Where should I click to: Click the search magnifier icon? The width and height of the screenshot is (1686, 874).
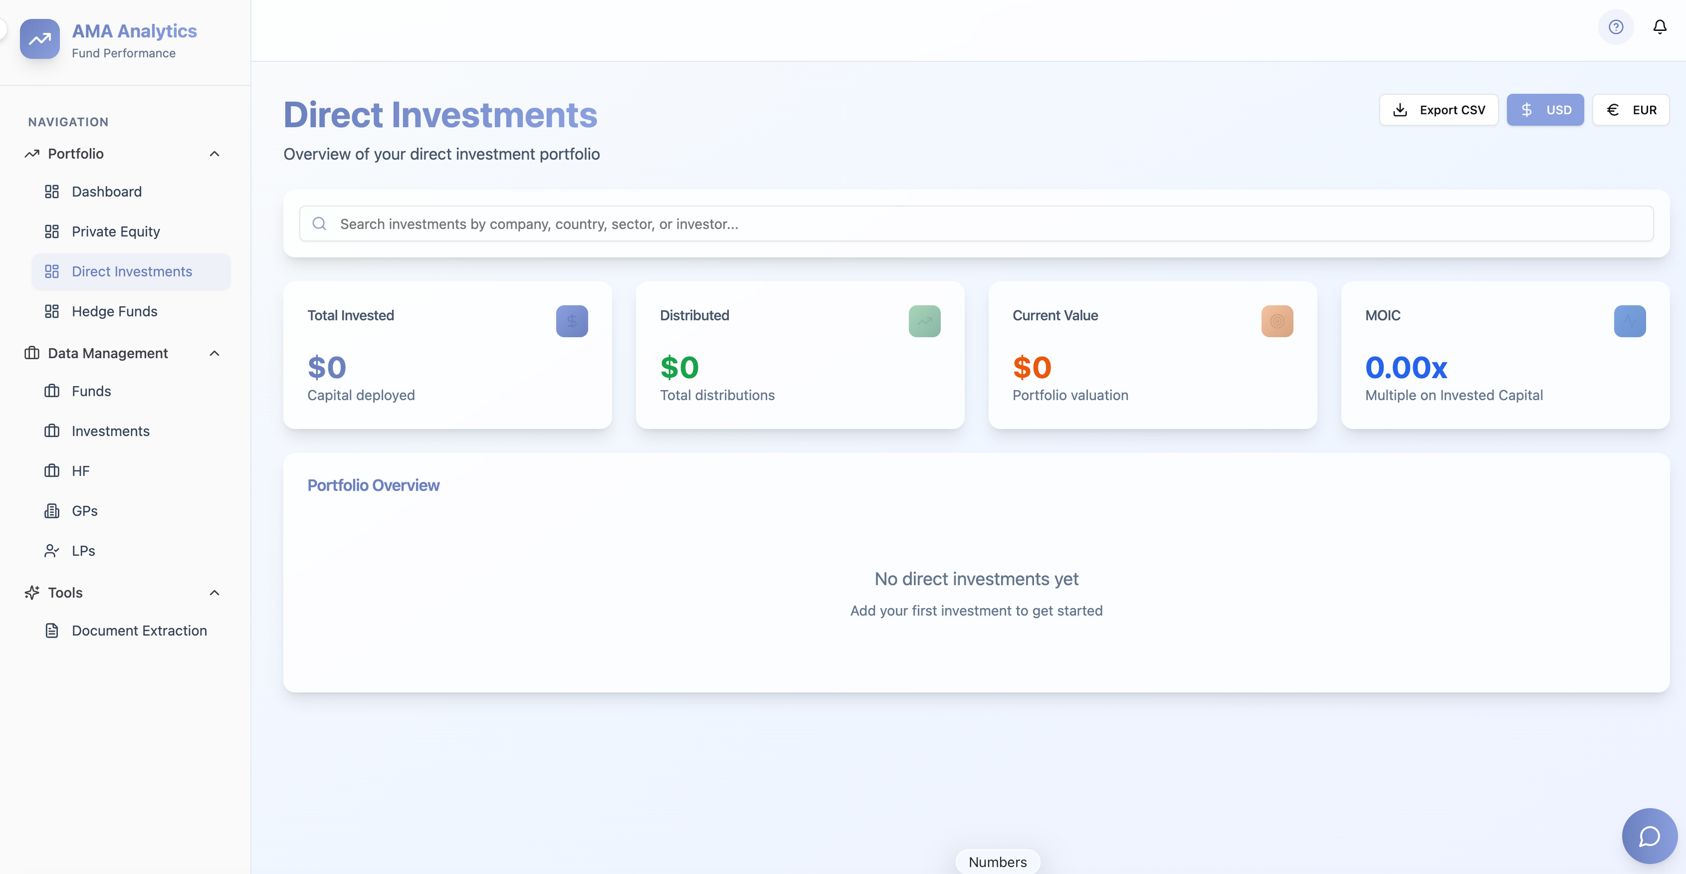tap(319, 224)
